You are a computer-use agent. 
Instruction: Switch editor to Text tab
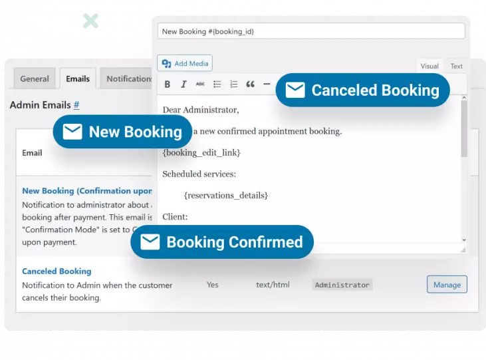point(456,66)
